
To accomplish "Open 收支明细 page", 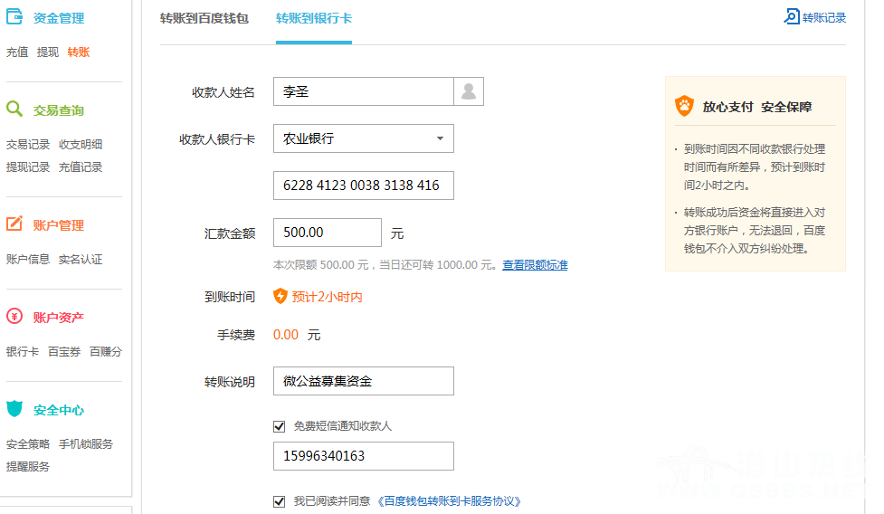I will pos(81,145).
